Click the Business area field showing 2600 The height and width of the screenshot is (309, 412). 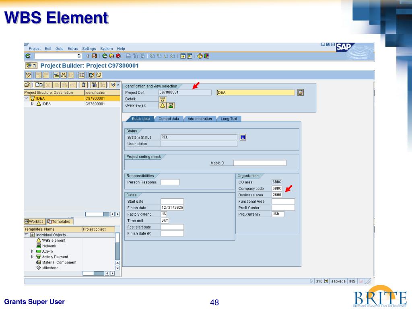(x=277, y=195)
